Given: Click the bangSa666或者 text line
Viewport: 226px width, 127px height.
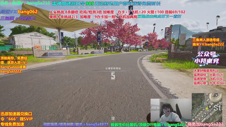Looking at the screenshot, I should [13, 67].
